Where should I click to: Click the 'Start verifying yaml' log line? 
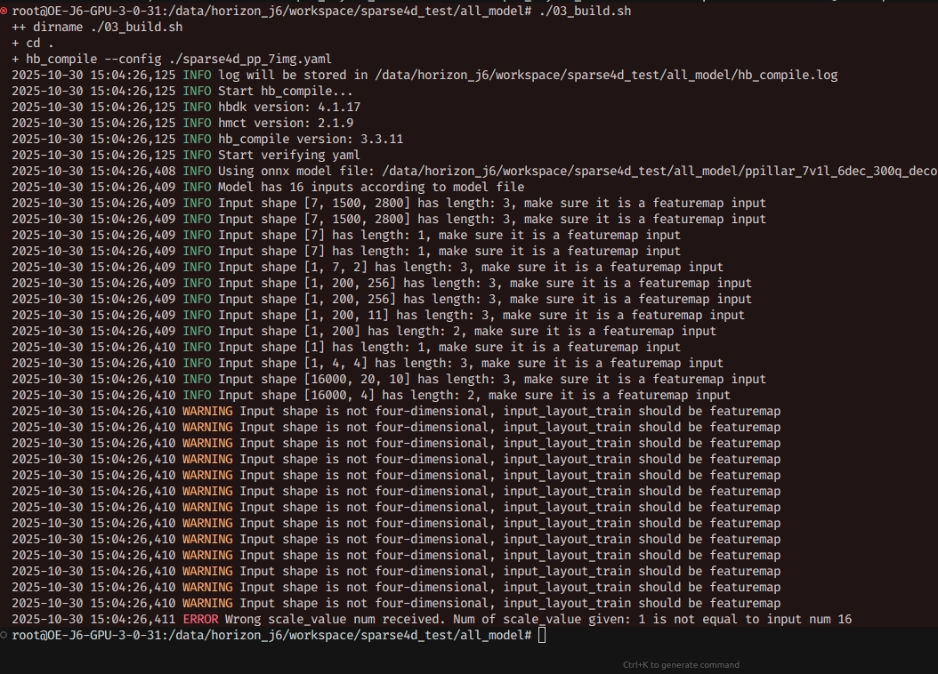(x=289, y=155)
